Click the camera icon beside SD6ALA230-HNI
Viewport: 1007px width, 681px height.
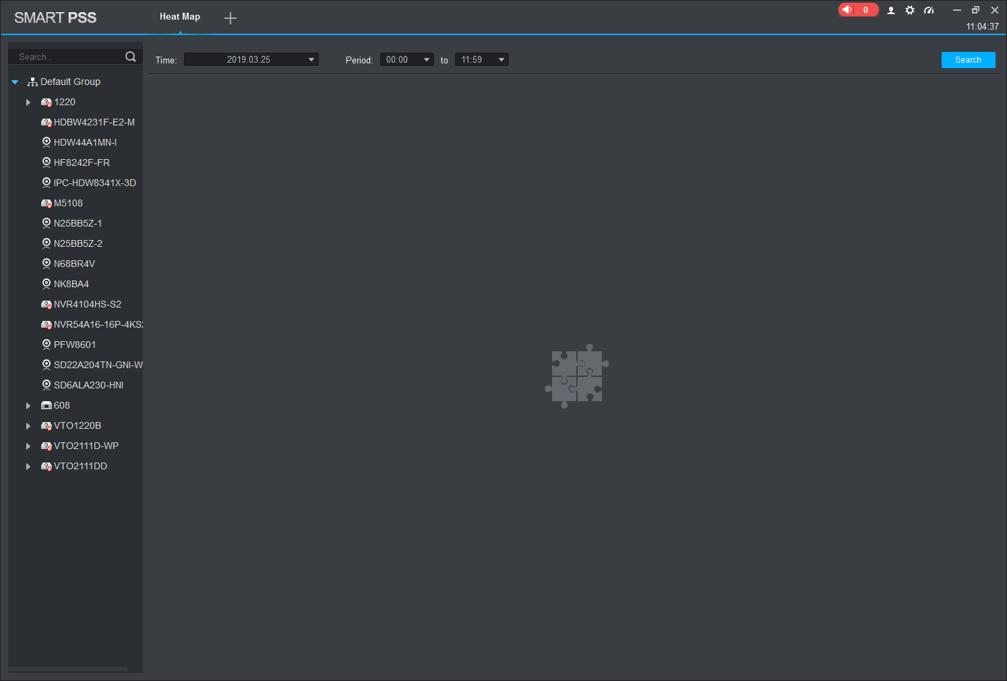[47, 385]
